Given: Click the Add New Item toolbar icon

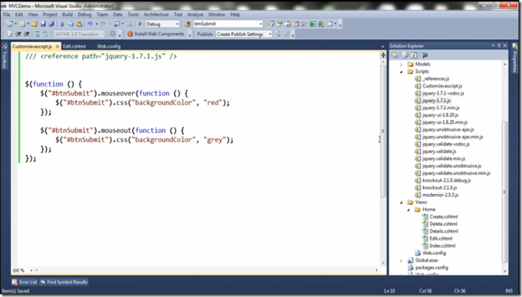Looking at the screenshot, I should pyautogui.click(x=22, y=24).
